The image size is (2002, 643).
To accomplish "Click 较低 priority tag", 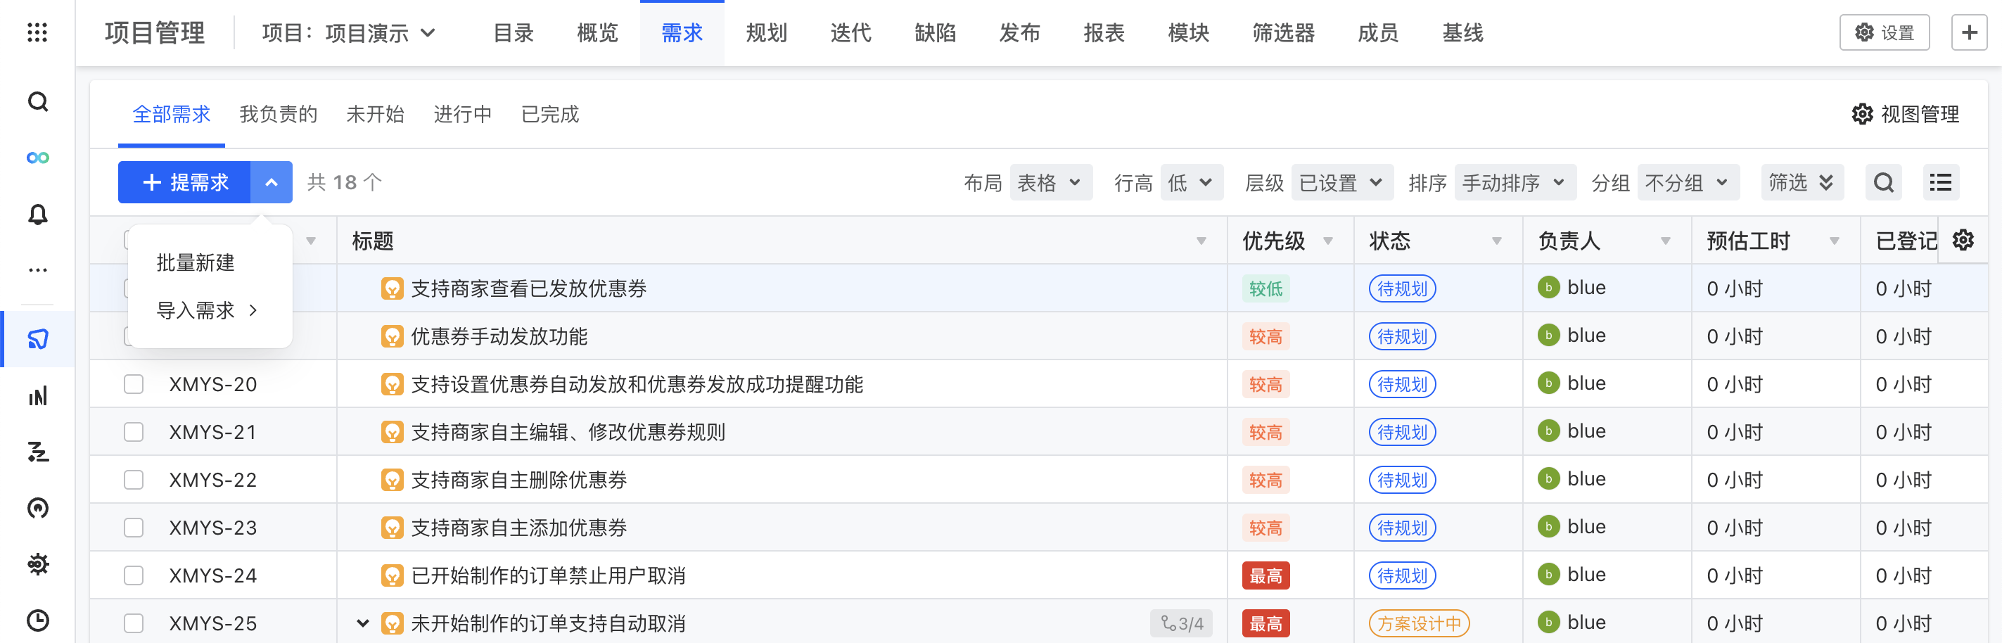I will [1265, 288].
